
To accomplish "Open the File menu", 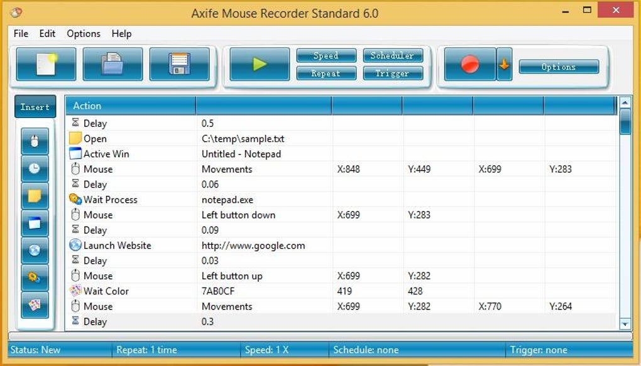I will tap(21, 33).
